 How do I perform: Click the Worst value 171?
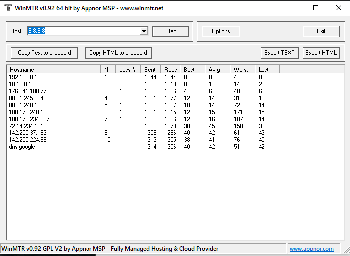[x=238, y=112]
